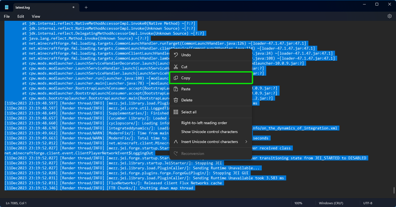
Task: Click the Insert Unicode caret icon
Action: point(176,142)
